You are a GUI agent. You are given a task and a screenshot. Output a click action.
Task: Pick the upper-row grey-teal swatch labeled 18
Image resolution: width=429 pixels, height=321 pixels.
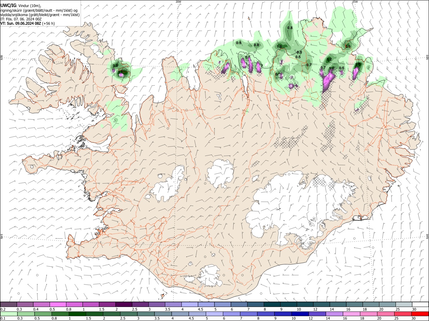point(371,304)
